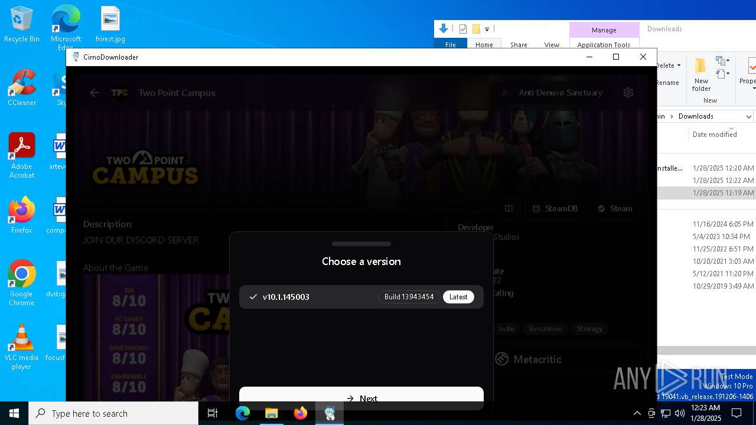Open the Windows Start menu
Screen dimensions: 756x425
click(14, 413)
